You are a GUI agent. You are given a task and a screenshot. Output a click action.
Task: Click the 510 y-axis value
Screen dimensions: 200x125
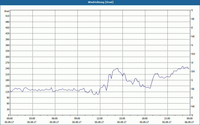point(7,16)
